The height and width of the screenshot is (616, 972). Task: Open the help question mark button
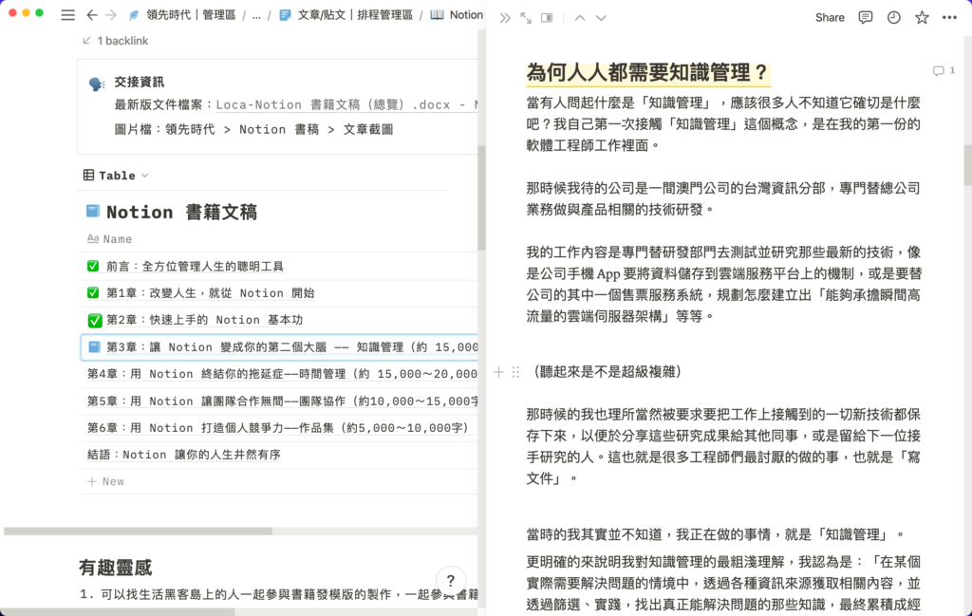click(x=451, y=581)
